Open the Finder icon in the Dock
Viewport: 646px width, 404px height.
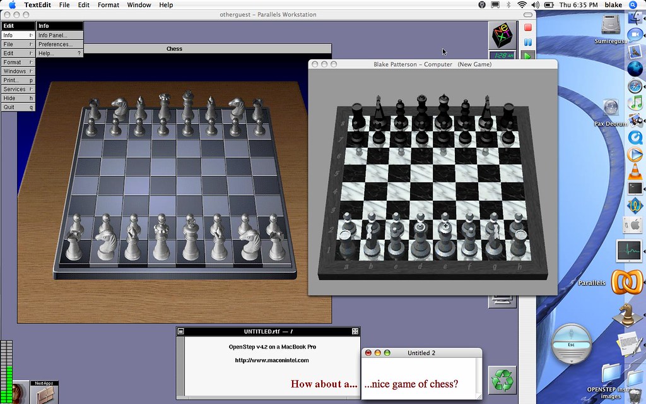point(636,17)
